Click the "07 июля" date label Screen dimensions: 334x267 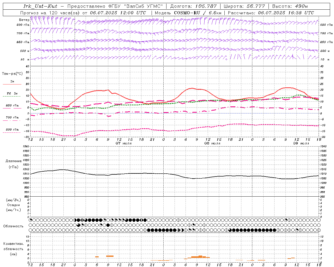click(124, 143)
